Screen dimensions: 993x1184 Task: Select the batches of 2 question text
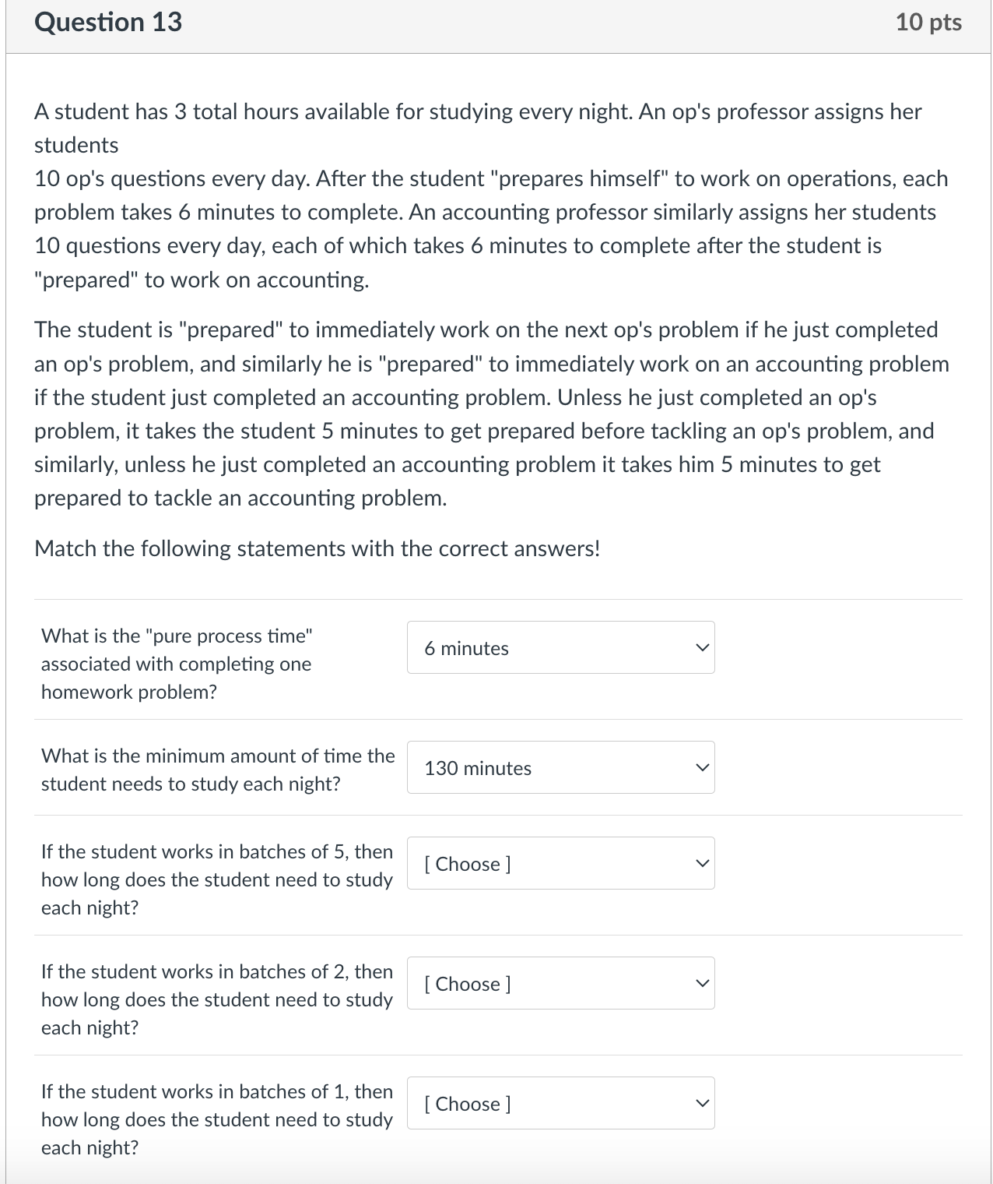tap(216, 1000)
